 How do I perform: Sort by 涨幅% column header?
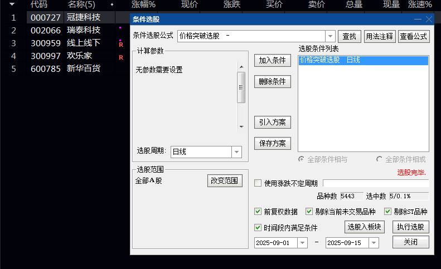(x=143, y=4)
